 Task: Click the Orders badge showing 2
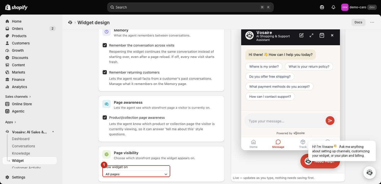click(x=52, y=29)
